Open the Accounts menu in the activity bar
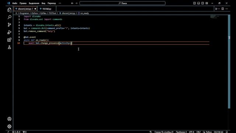The height and width of the screenshot is (133, 236). [x=9, y=119]
